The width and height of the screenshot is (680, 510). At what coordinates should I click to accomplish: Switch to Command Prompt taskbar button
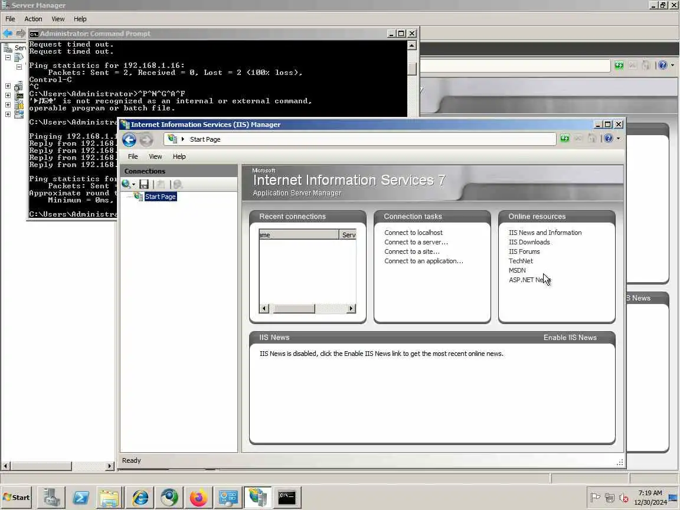point(287,498)
